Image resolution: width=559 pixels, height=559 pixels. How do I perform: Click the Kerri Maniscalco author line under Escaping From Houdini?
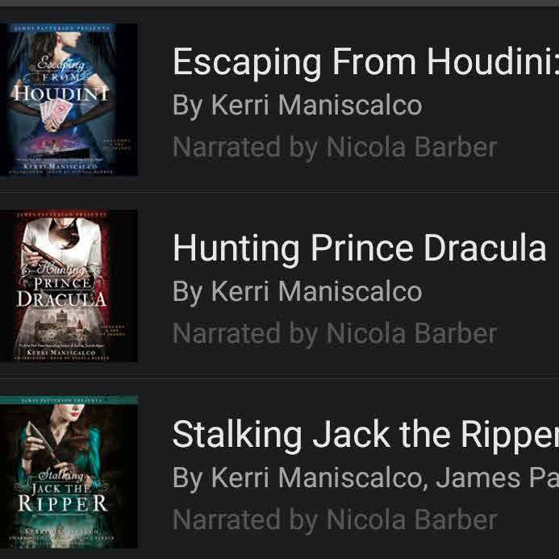(x=298, y=106)
